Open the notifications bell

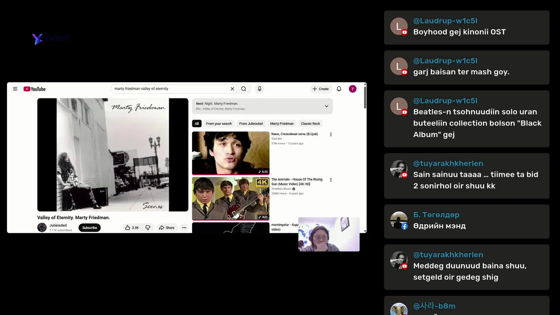tap(339, 89)
